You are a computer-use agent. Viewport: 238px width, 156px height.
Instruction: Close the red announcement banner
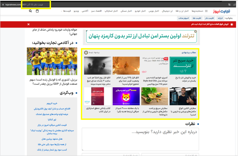coord(29,24)
